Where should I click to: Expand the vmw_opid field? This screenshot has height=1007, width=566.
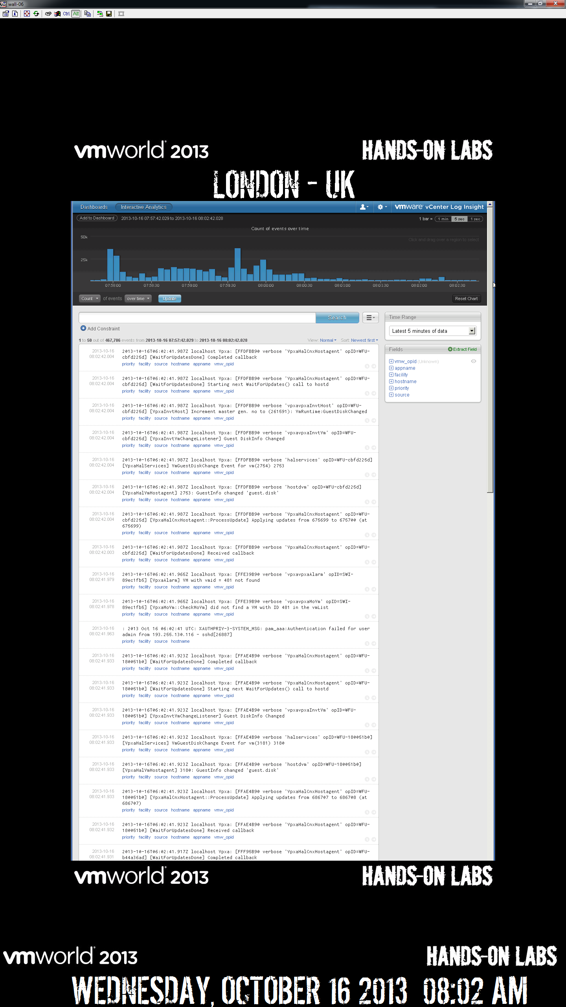(x=391, y=361)
